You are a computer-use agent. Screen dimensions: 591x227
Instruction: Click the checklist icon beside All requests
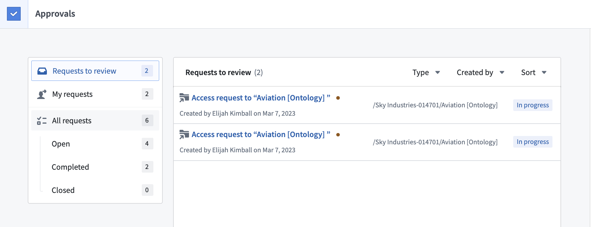(x=42, y=121)
